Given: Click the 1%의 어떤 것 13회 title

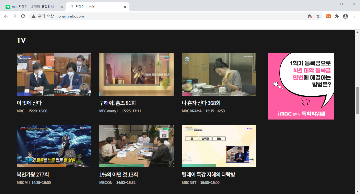Looking at the screenshot, I should 119,175.
